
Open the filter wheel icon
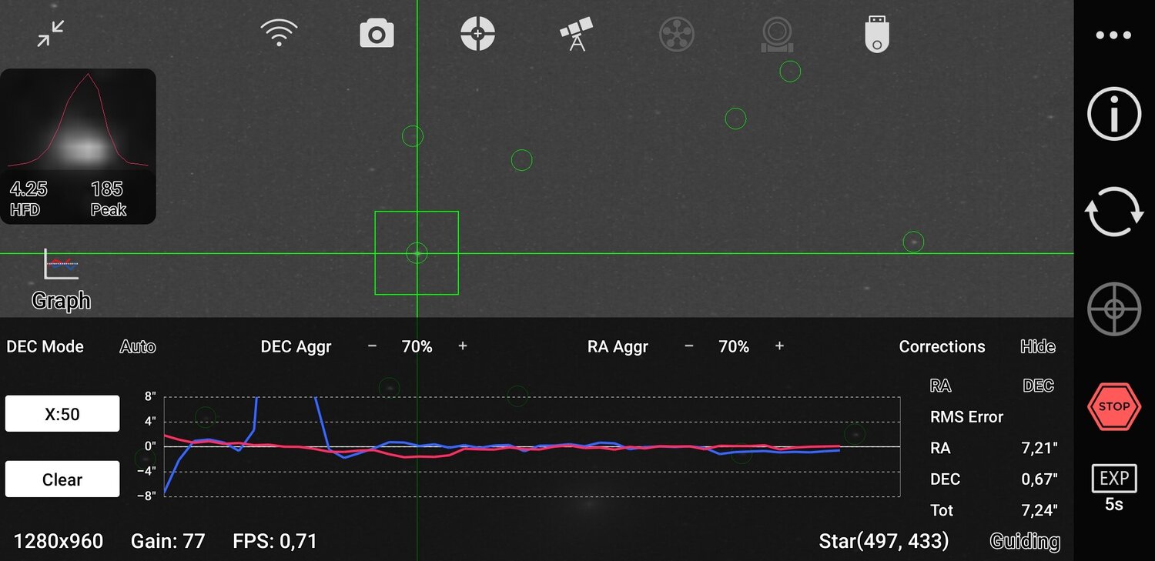click(676, 32)
